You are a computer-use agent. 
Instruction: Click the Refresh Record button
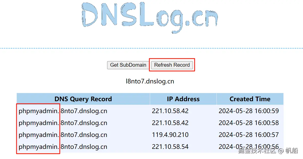pyautogui.click(x=172, y=65)
